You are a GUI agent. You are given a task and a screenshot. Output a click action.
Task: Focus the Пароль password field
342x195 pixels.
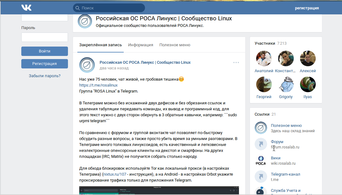(44, 37)
